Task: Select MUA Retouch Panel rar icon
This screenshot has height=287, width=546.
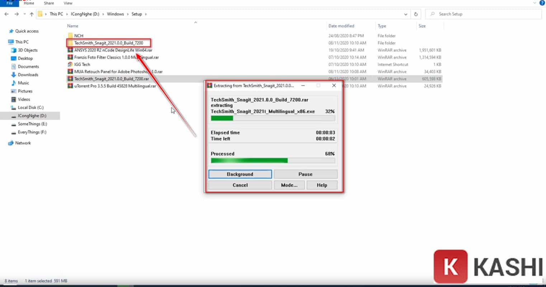Action: [70, 71]
